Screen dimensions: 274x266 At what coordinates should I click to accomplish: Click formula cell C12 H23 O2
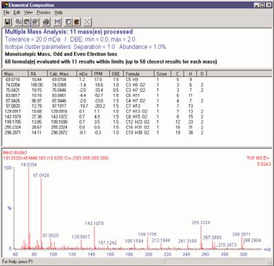click(138, 122)
